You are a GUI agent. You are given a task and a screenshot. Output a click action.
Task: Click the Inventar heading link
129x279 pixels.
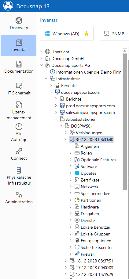(49, 20)
